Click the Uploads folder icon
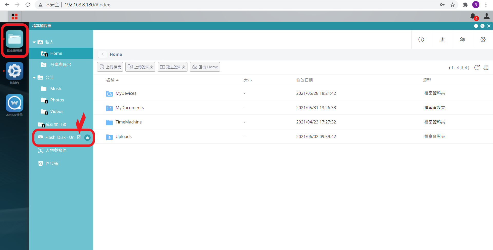Image resolution: width=493 pixels, height=250 pixels. (x=109, y=137)
